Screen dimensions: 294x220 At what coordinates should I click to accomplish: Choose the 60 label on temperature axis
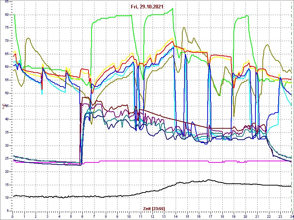click(x=6, y=67)
